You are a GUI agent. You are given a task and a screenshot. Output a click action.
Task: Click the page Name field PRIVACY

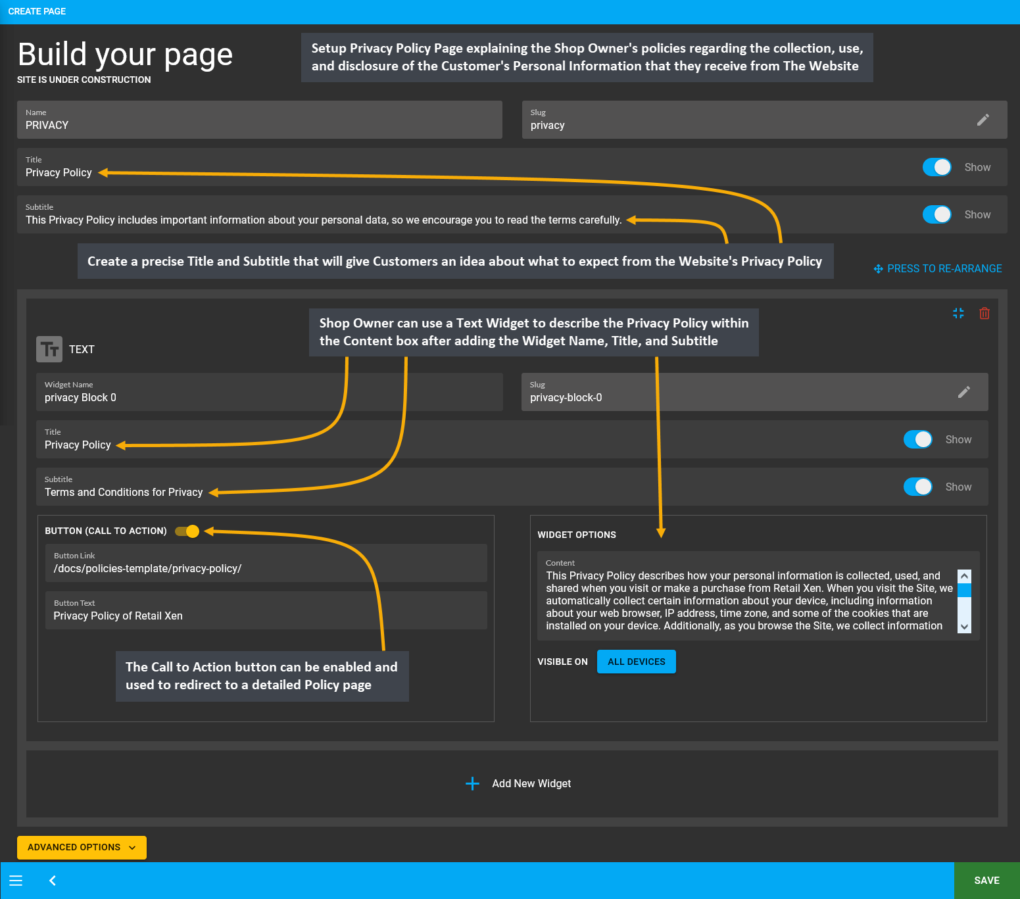pos(260,120)
